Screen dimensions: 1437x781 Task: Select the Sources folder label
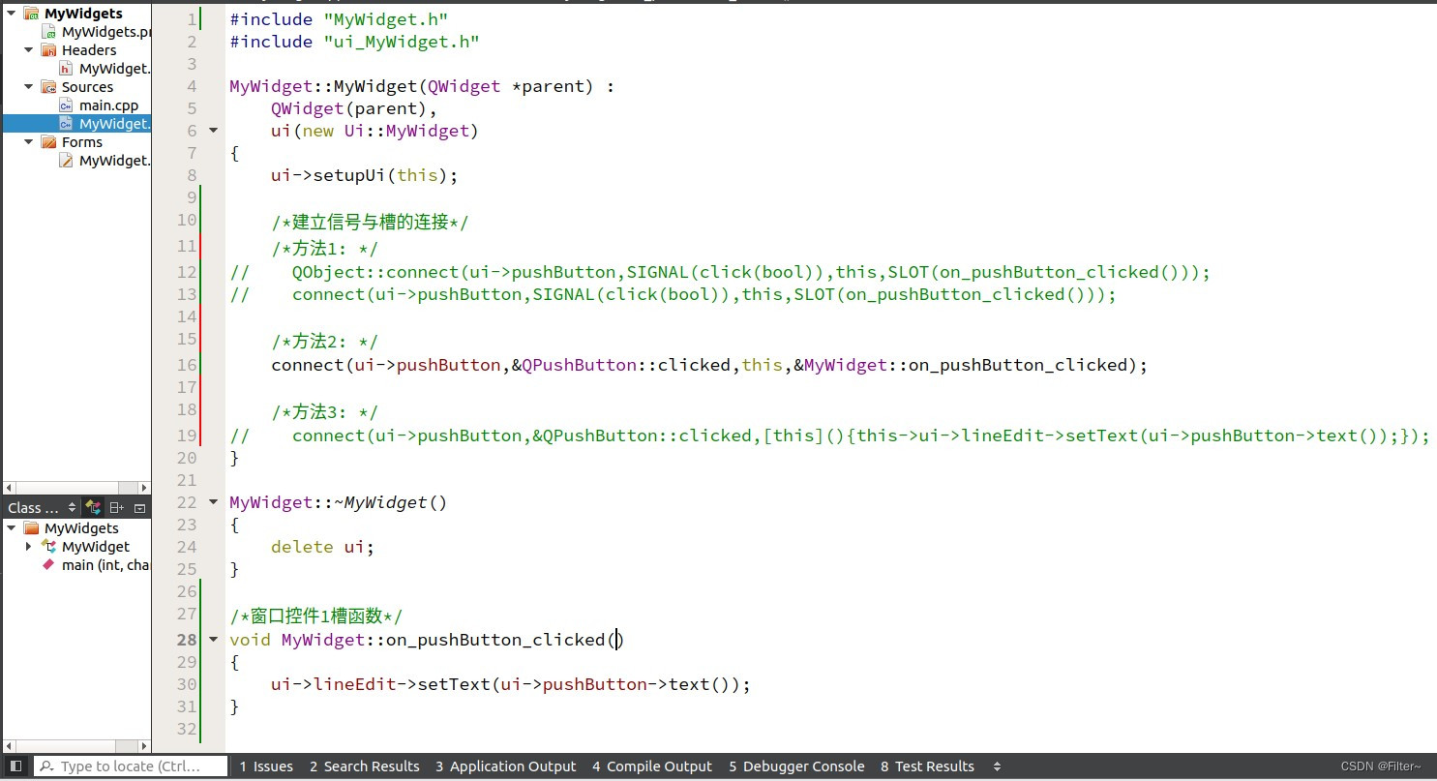tap(87, 87)
